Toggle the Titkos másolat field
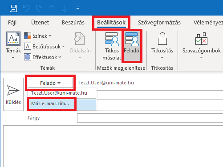 pyautogui.click(x=112, y=46)
